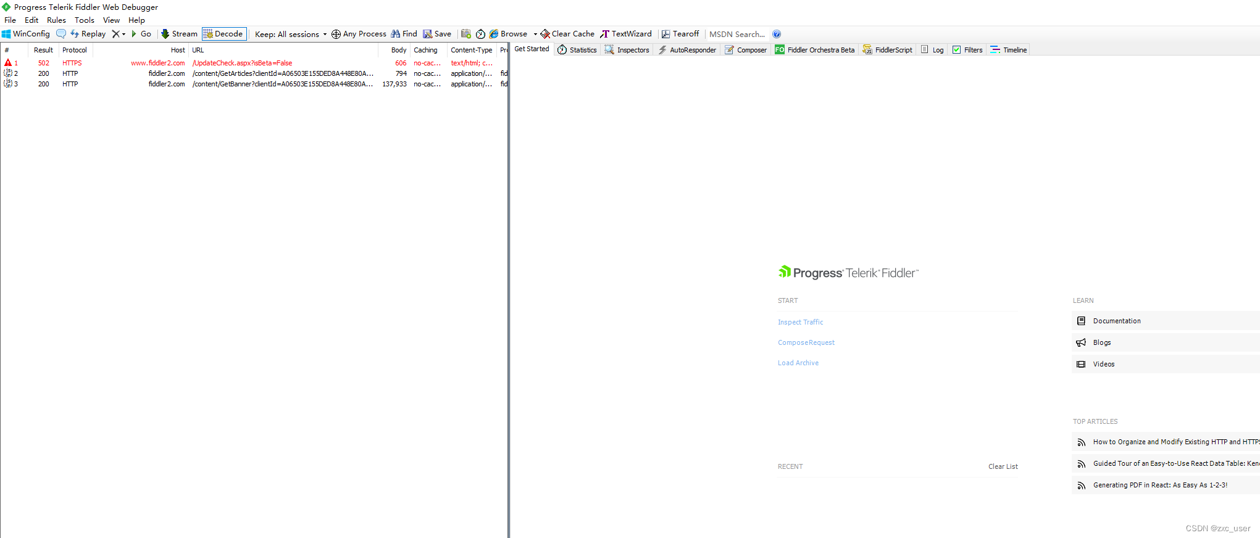Open 'Generating PDF in React' article
The image size is (1260, 538).
click(x=1166, y=485)
